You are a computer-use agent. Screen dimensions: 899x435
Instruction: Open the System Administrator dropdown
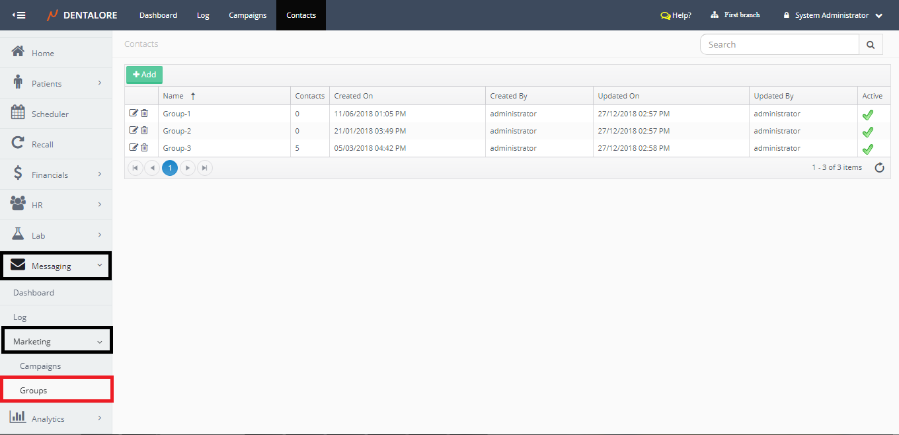click(x=833, y=15)
